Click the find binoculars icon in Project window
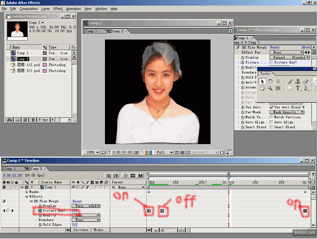This screenshot has height=239, width=318. tap(10, 120)
